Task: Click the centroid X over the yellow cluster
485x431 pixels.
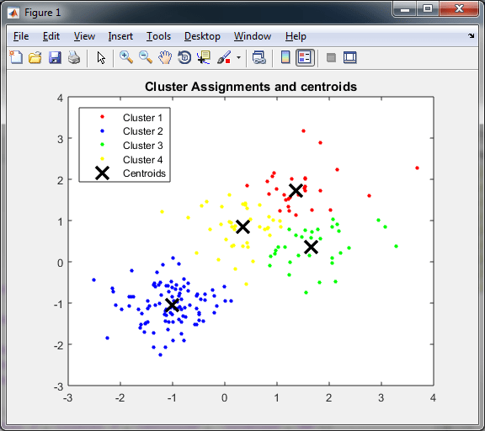Action: (x=242, y=226)
